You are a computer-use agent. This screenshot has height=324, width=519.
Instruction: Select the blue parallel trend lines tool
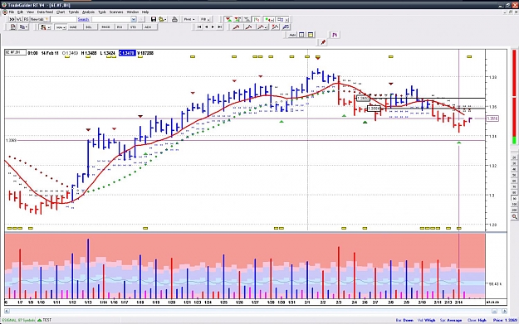(286, 27)
